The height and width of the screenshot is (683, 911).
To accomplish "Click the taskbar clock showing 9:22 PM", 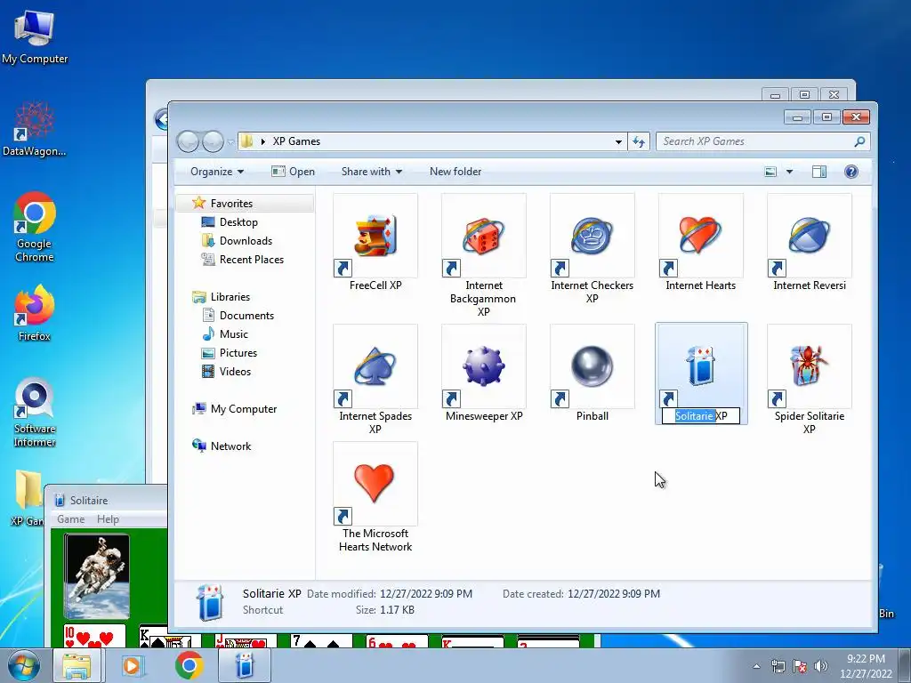I will click(x=866, y=666).
